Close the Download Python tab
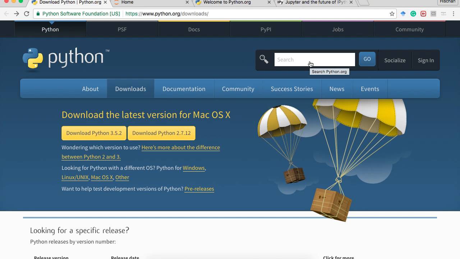This screenshot has width=460, height=259. click(x=105, y=2)
